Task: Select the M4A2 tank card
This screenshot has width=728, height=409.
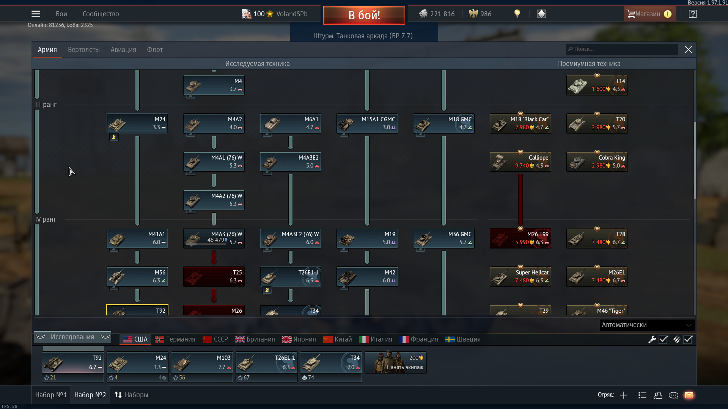Action: click(x=214, y=123)
